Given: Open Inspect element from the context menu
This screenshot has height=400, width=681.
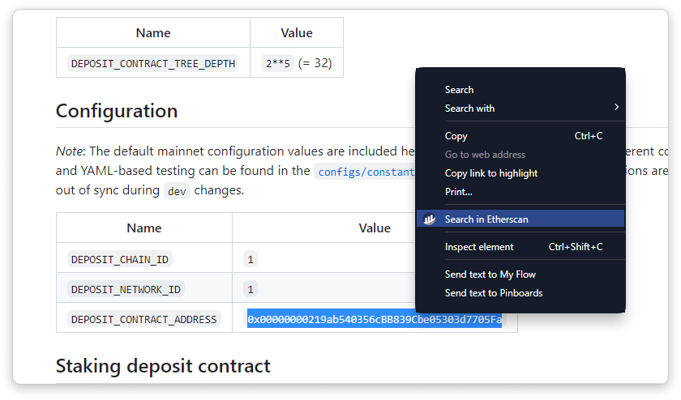Looking at the screenshot, I should point(479,247).
